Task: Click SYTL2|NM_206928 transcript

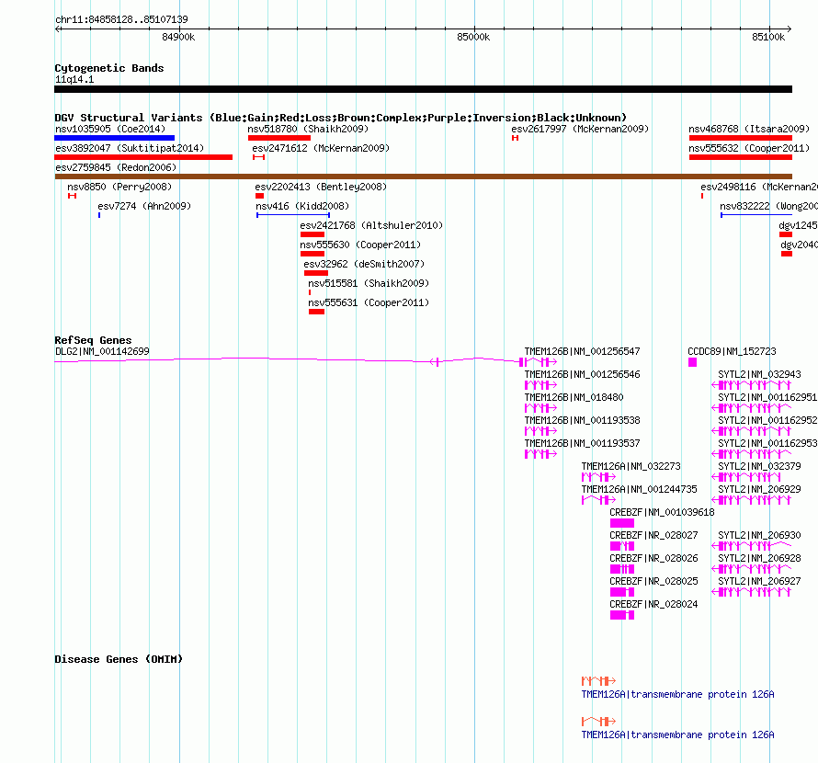Action: tap(752, 569)
